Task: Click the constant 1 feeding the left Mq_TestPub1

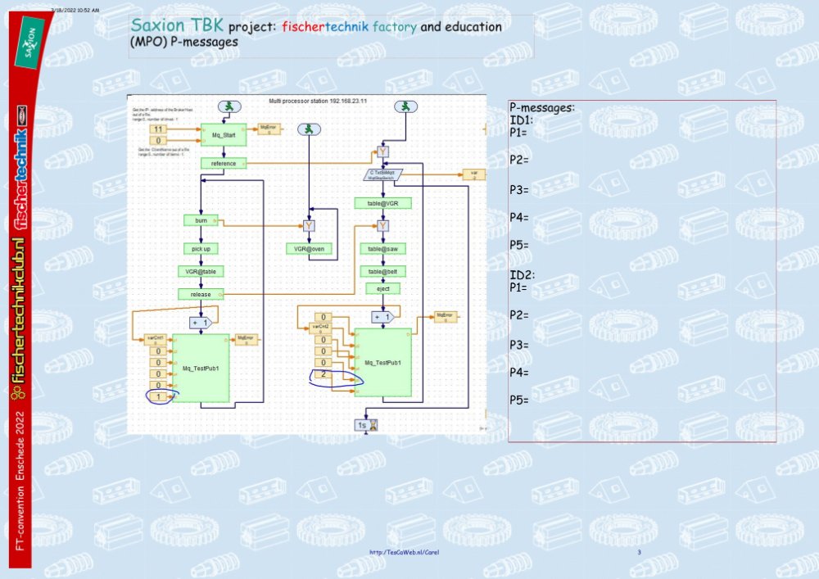Action: pyautogui.click(x=158, y=397)
